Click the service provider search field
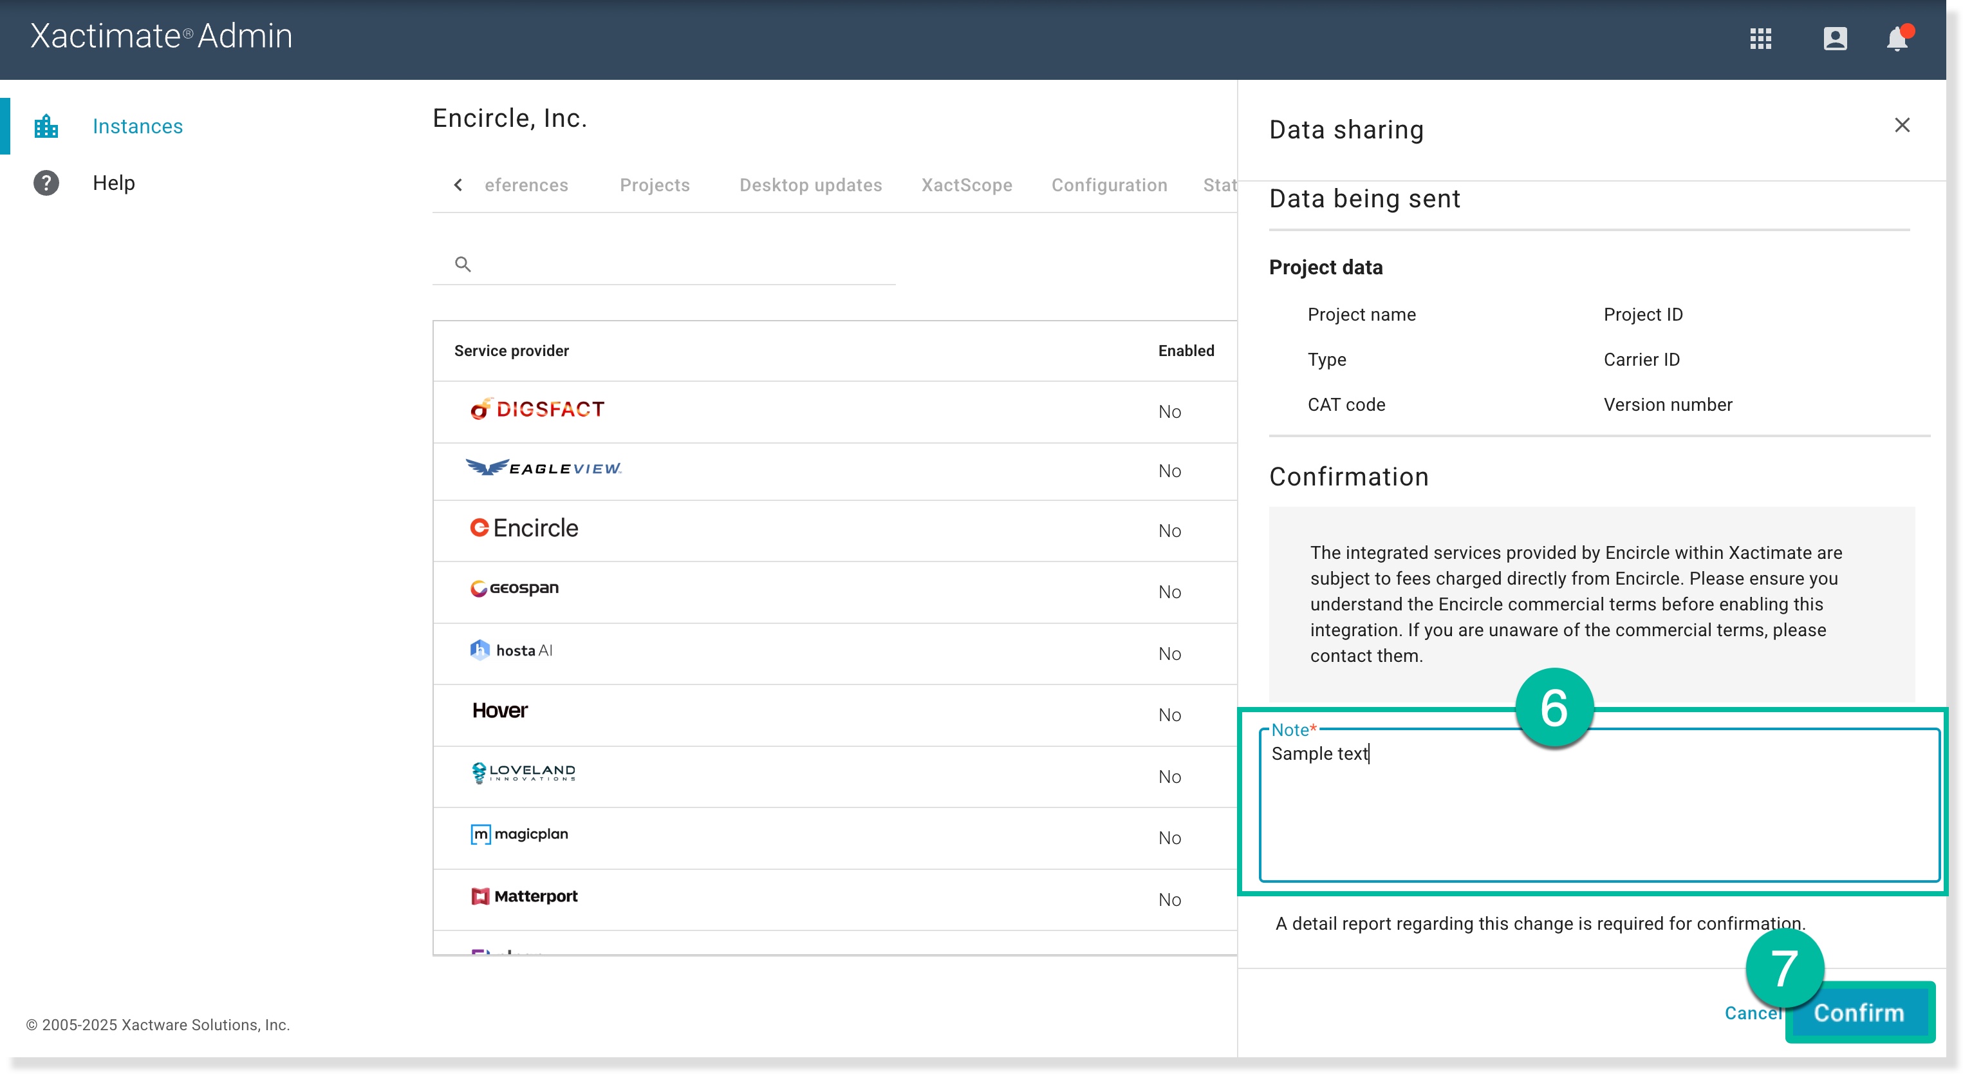The height and width of the screenshot is (1074, 1963). tap(678, 265)
